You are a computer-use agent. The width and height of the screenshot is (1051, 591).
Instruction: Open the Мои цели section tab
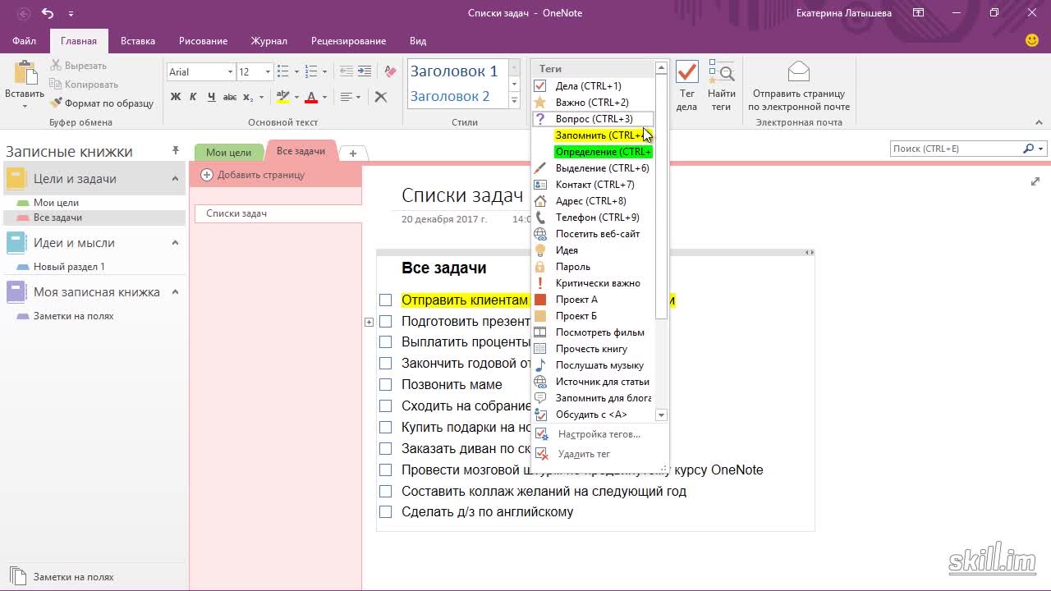click(228, 153)
